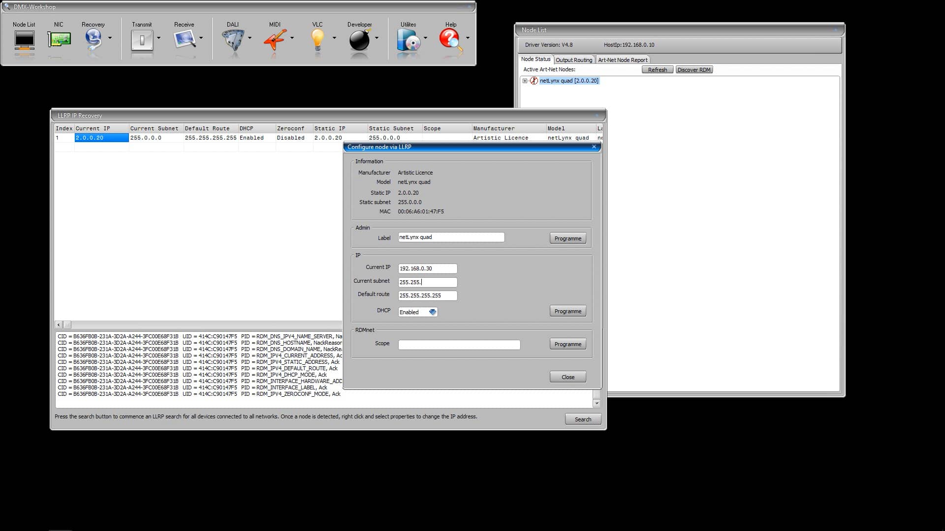Viewport: 945px width, 531px height.
Task: Launch the Recovery tool
Action: click(93, 40)
